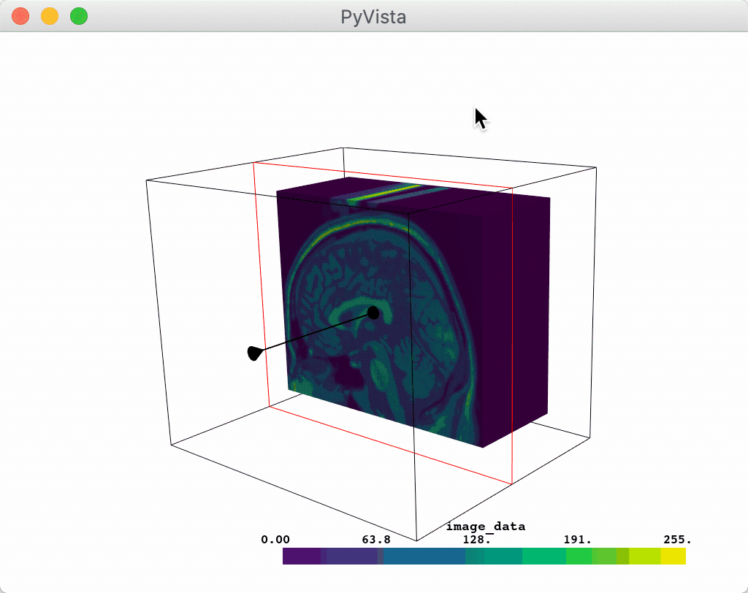Click the image_data scalar bar title

(x=486, y=527)
